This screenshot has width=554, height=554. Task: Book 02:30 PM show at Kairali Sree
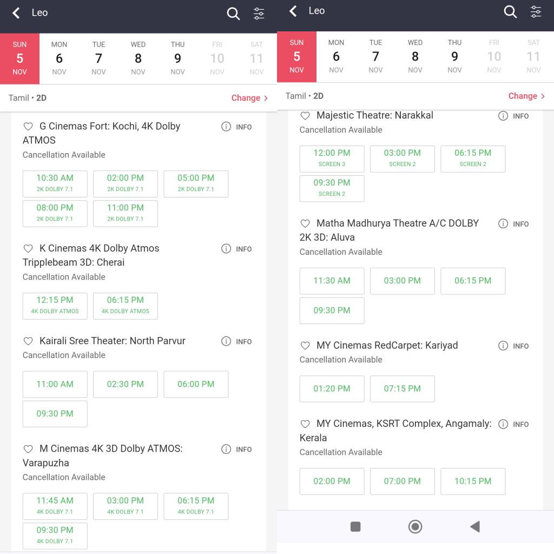tap(126, 384)
